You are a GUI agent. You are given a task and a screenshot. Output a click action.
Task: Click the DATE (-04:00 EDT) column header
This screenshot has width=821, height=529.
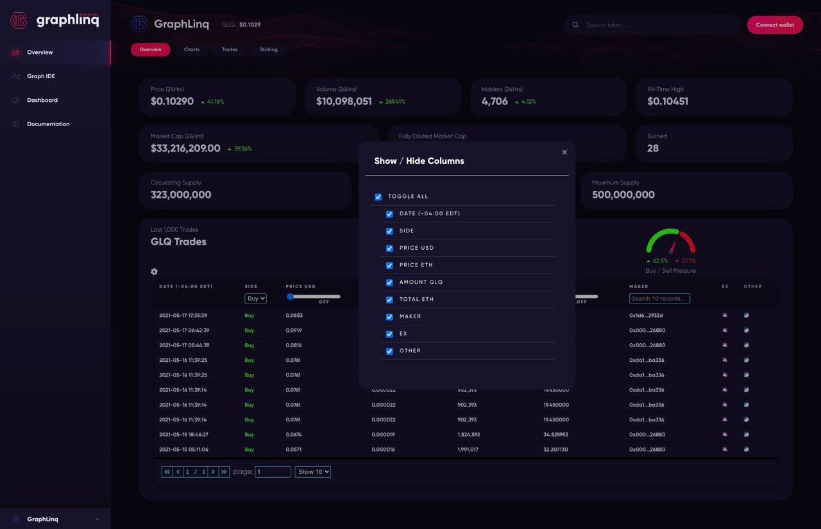click(186, 286)
